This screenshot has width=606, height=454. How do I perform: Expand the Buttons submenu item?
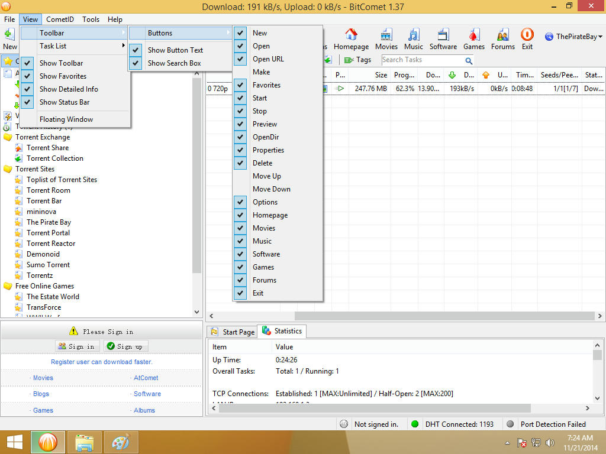click(180, 33)
